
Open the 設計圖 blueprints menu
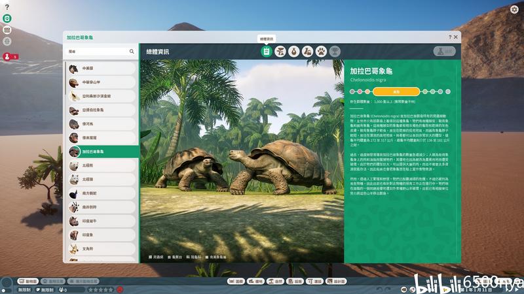pyautogui.click(x=337, y=282)
